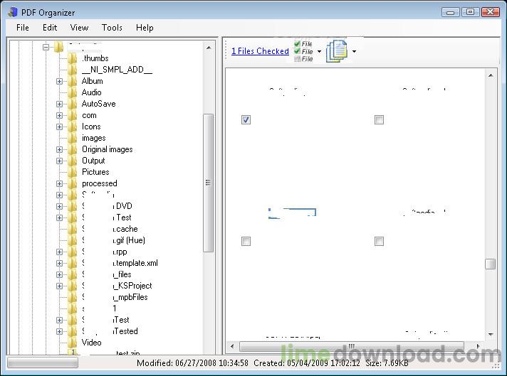Check the lower-left file checkbox
Screen dimensions: 507x376
click(246, 241)
